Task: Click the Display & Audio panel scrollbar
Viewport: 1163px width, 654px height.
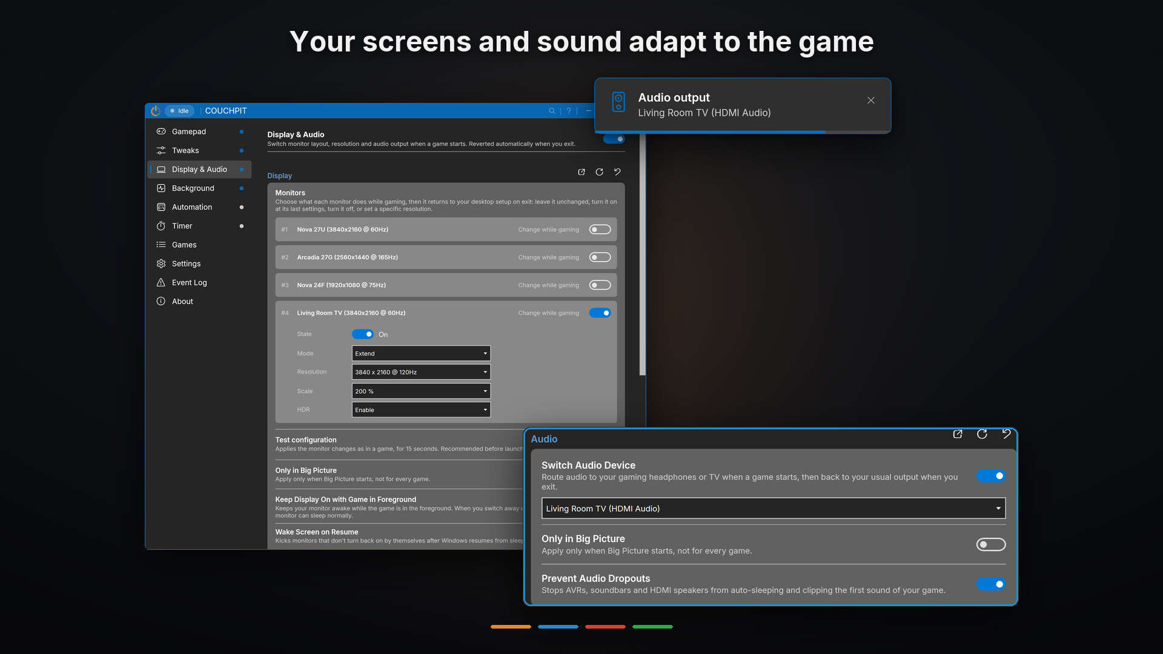Action: click(643, 254)
